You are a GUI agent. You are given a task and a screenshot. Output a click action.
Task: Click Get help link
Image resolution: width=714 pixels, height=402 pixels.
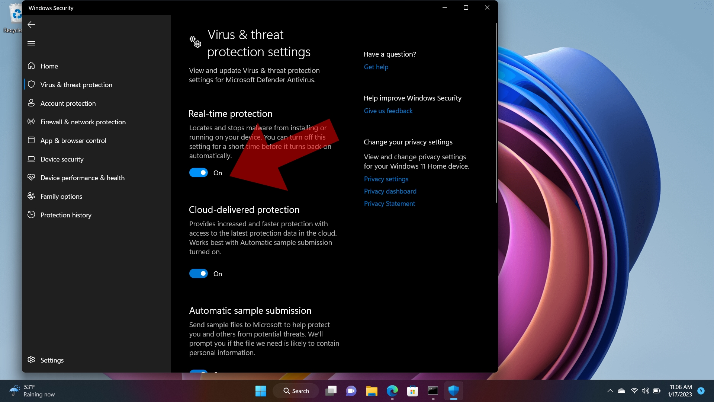click(x=376, y=67)
